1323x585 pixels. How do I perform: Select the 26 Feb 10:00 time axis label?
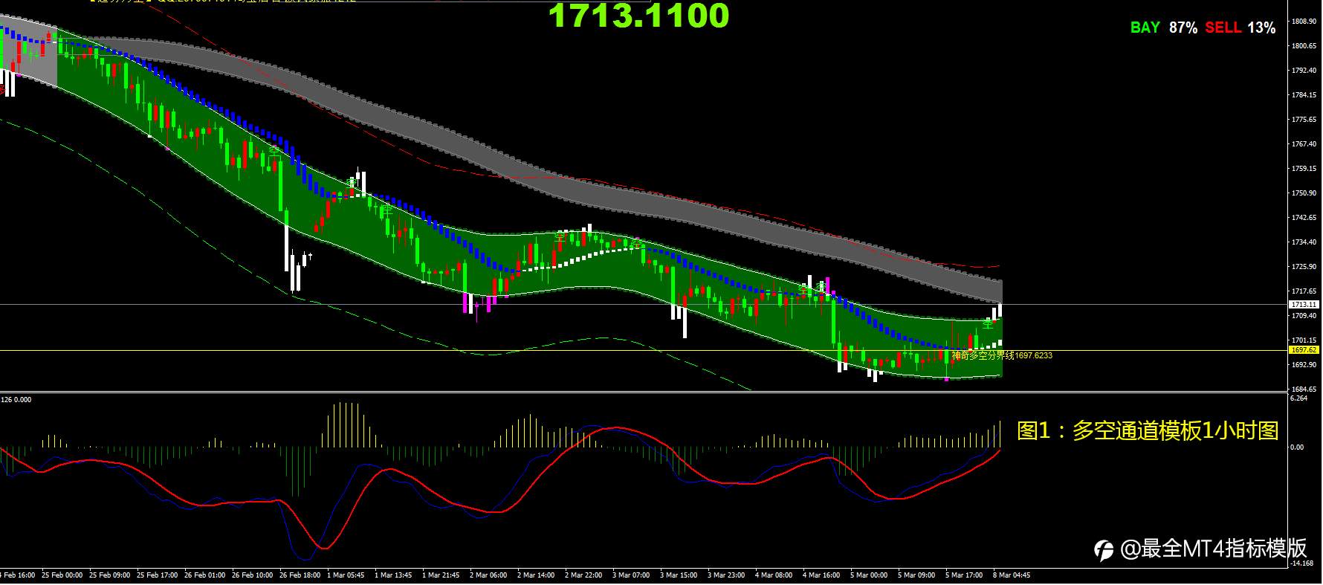coord(253,575)
